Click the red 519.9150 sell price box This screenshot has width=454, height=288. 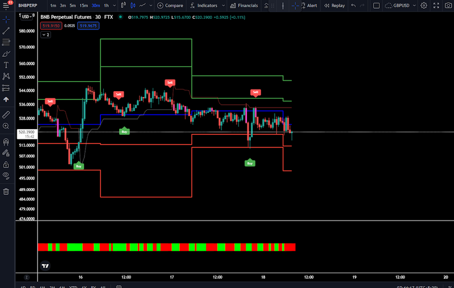click(51, 26)
